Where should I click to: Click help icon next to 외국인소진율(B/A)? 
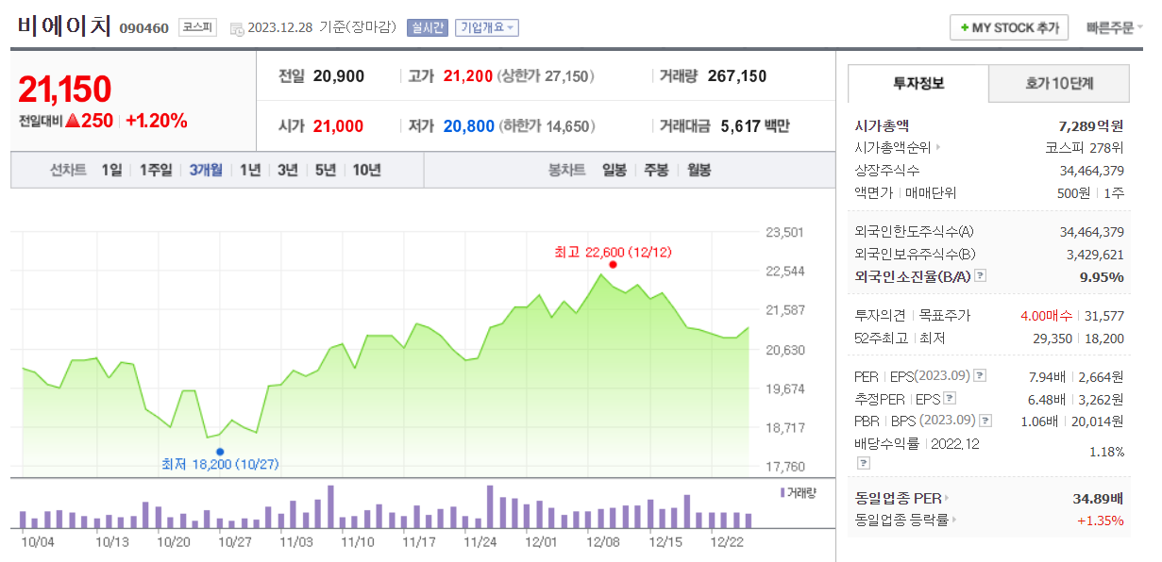click(981, 276)
